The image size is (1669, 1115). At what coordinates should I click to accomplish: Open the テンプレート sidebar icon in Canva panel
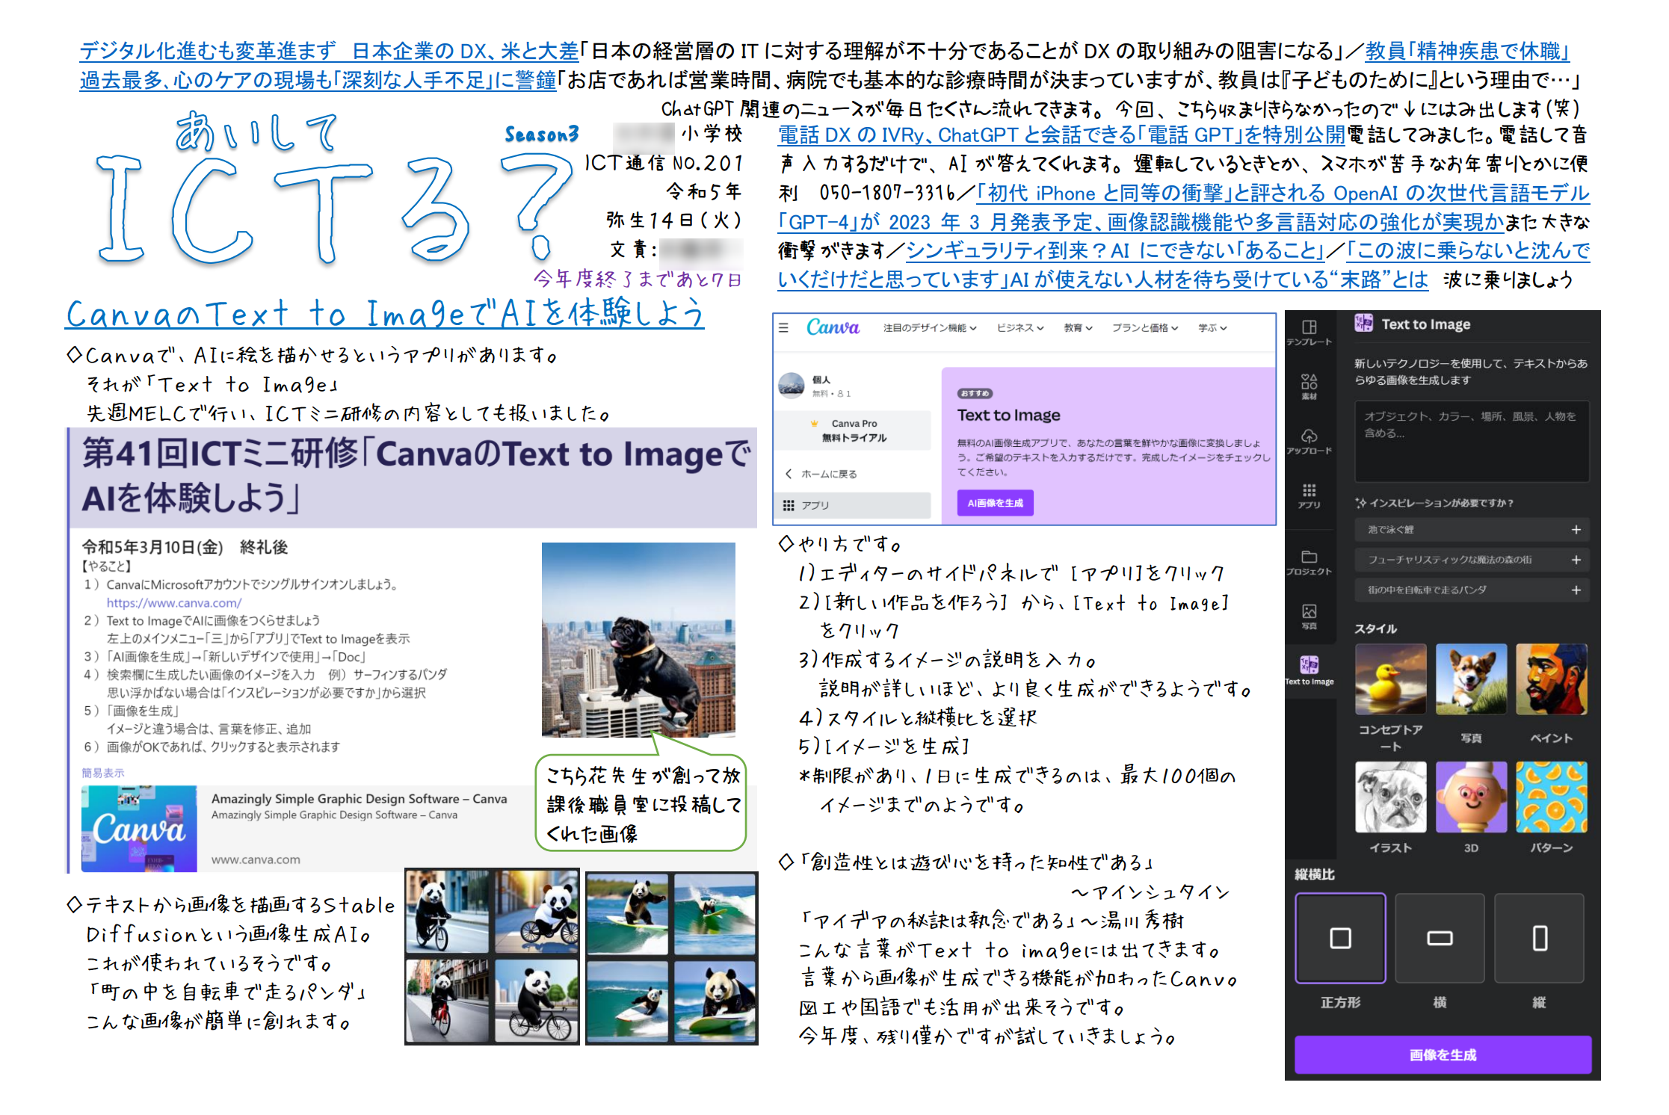(1309, 332)
